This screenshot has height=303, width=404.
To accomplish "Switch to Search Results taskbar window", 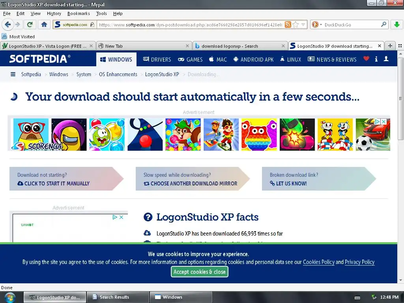I will click(x=118, y=297).
